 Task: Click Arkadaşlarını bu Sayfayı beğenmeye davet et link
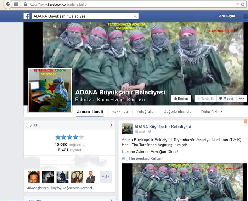pyautogui.click(x=60, y=188)
